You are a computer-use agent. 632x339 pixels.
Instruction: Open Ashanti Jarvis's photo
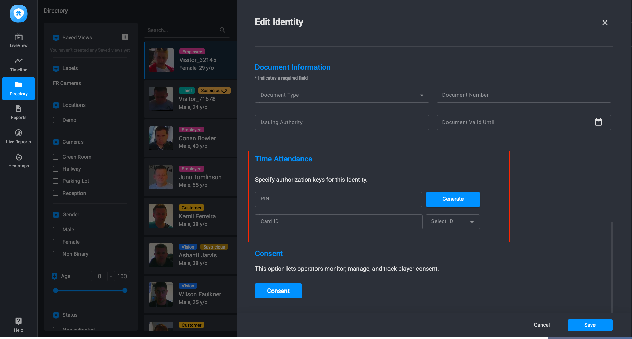coord(161,255)
